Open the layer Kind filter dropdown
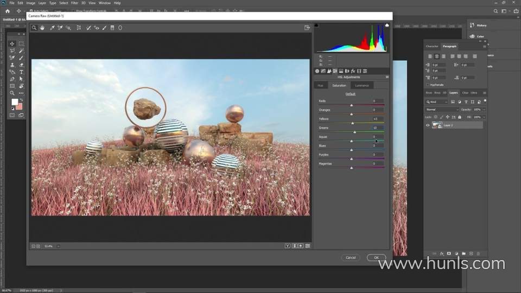Viewport: 521px width, 293px height. click(x=437, y=101)
